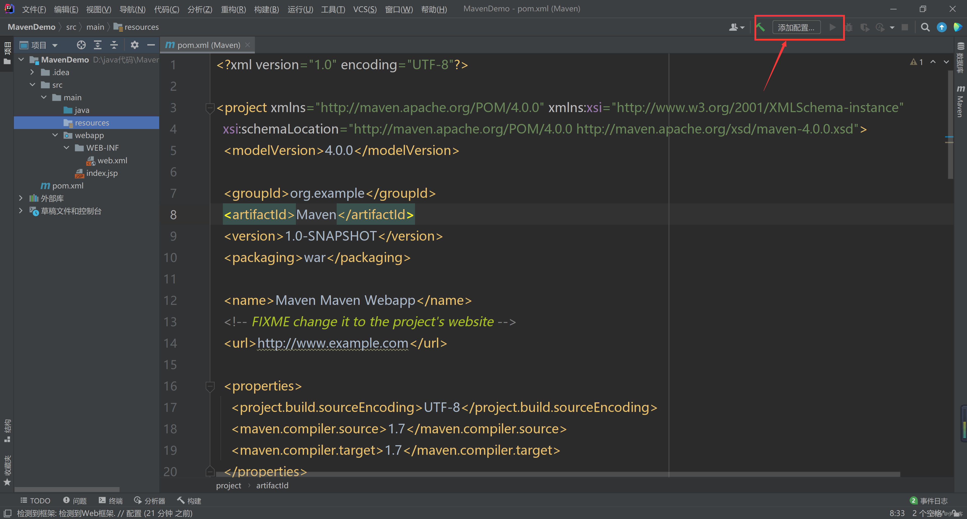Open the 构建 tool window
The height and width of the screenshot is (519, 967).
point(189,501)
